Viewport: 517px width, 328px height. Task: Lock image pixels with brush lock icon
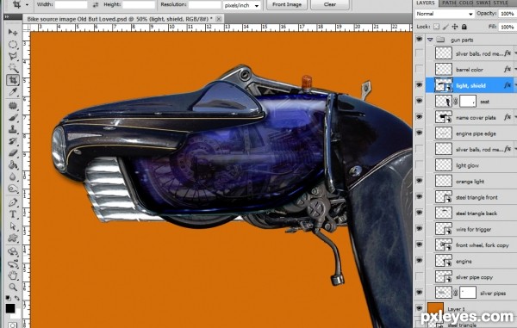coord(445,27)
